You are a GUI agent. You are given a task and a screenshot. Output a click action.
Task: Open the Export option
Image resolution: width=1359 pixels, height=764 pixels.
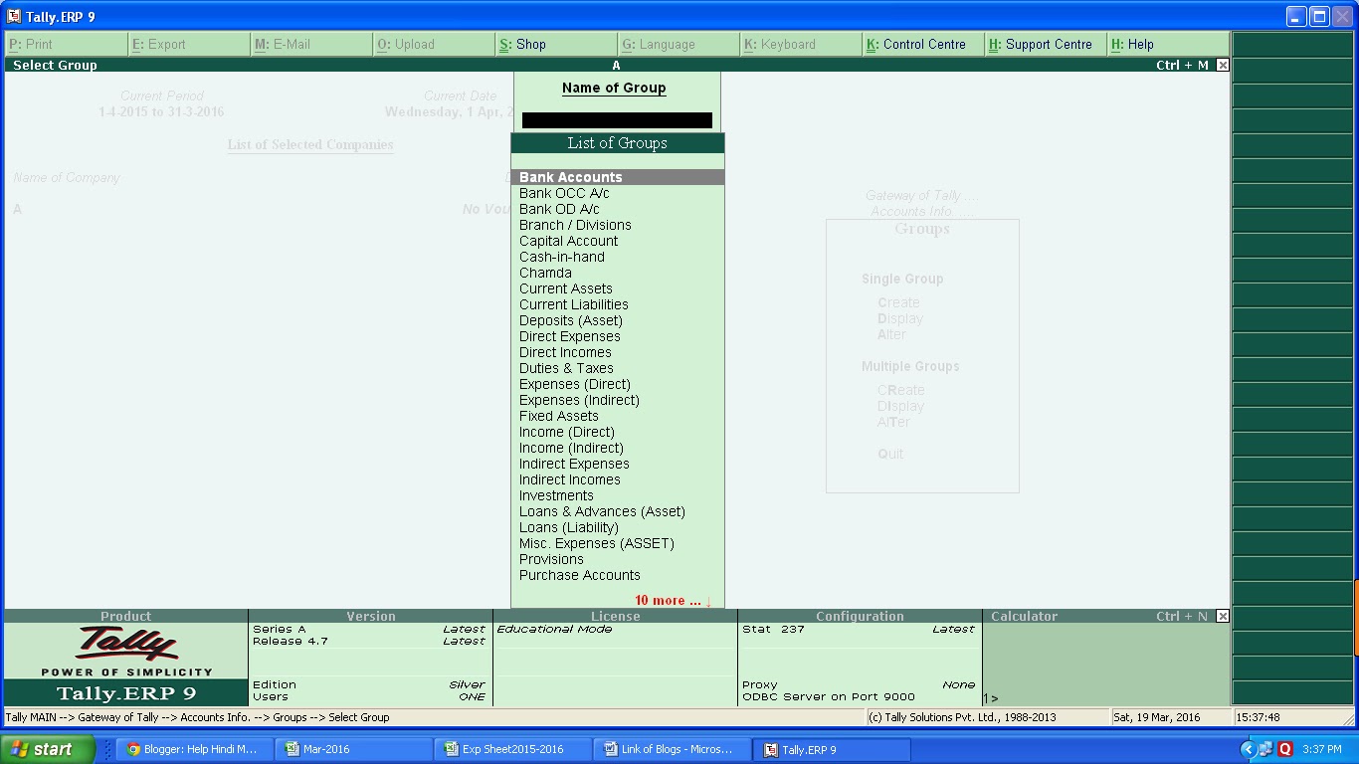pos(189,45)
